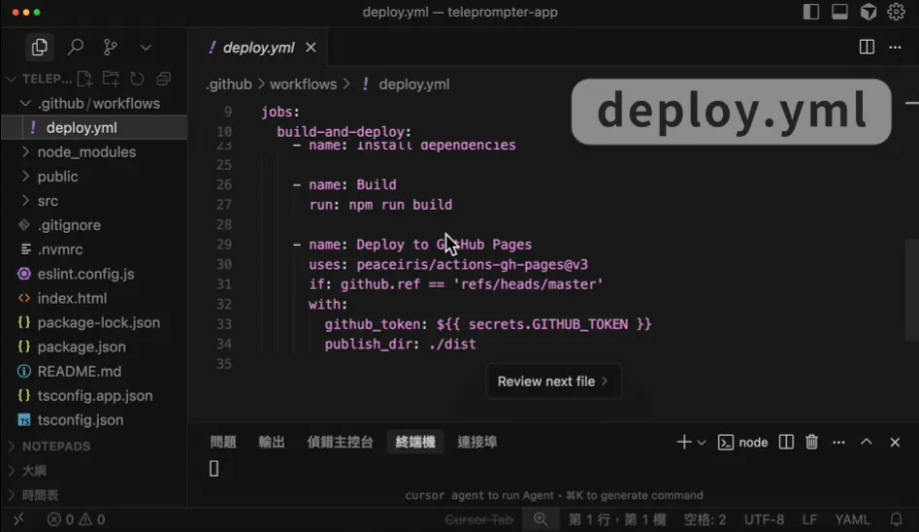Change file encoding UTF-8
Viewport: 919px width, 532px height.
[x=764, y=519]
